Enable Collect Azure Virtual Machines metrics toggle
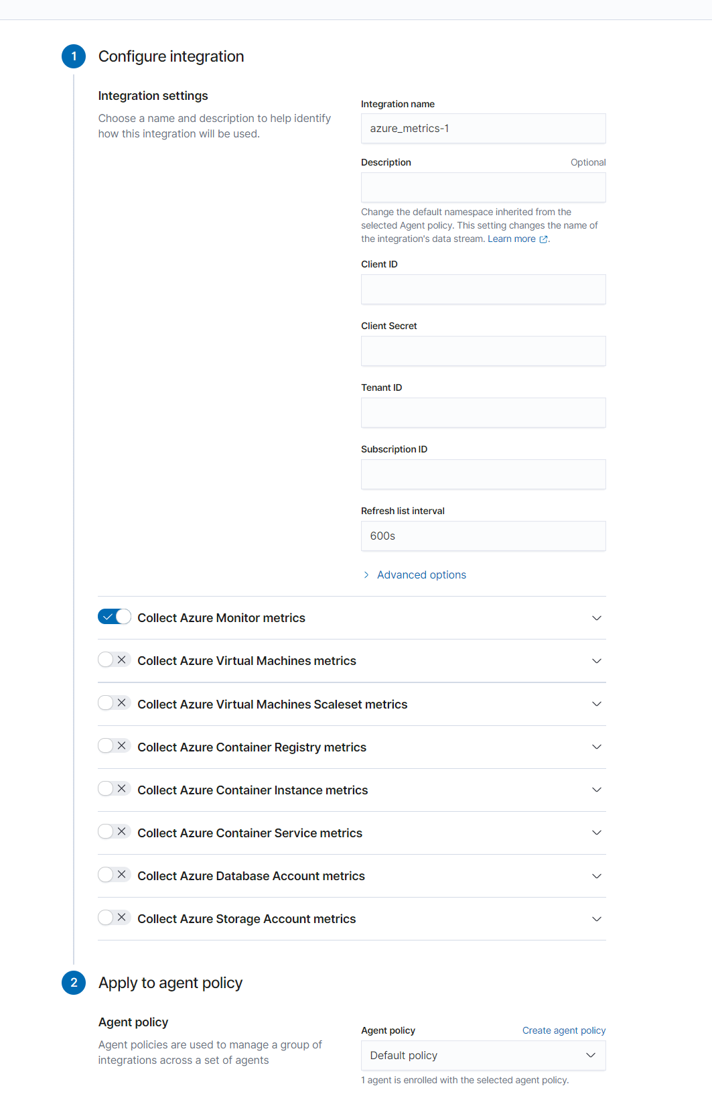The height and width of the screenshot is (1094, 712). point(115,660)
